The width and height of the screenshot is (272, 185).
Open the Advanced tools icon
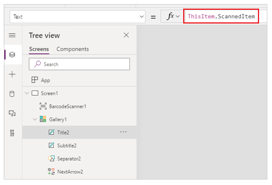(x=12, y=133)
